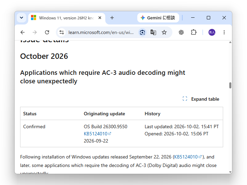Viewport: 247px width, 185px height.
Task: Click the translate page icon
Action: click(153, 32)
